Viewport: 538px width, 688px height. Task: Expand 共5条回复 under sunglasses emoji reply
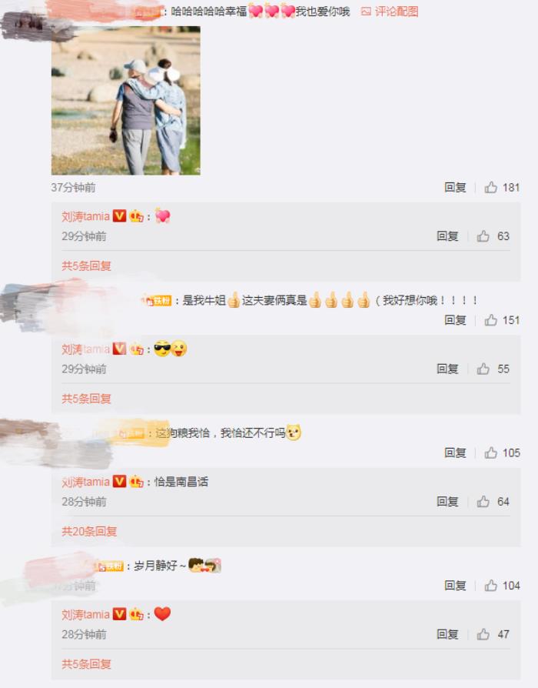[86, 399]
